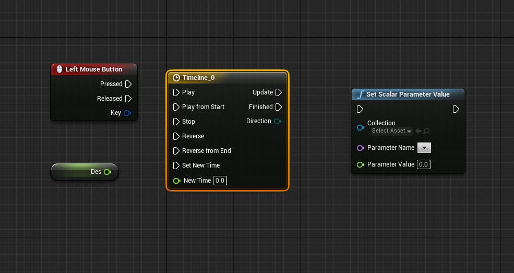Open the Collection Select Asset dropdown
Image resolution: width=514 pixels, height=273 pixels.
[x=391, y=131]
